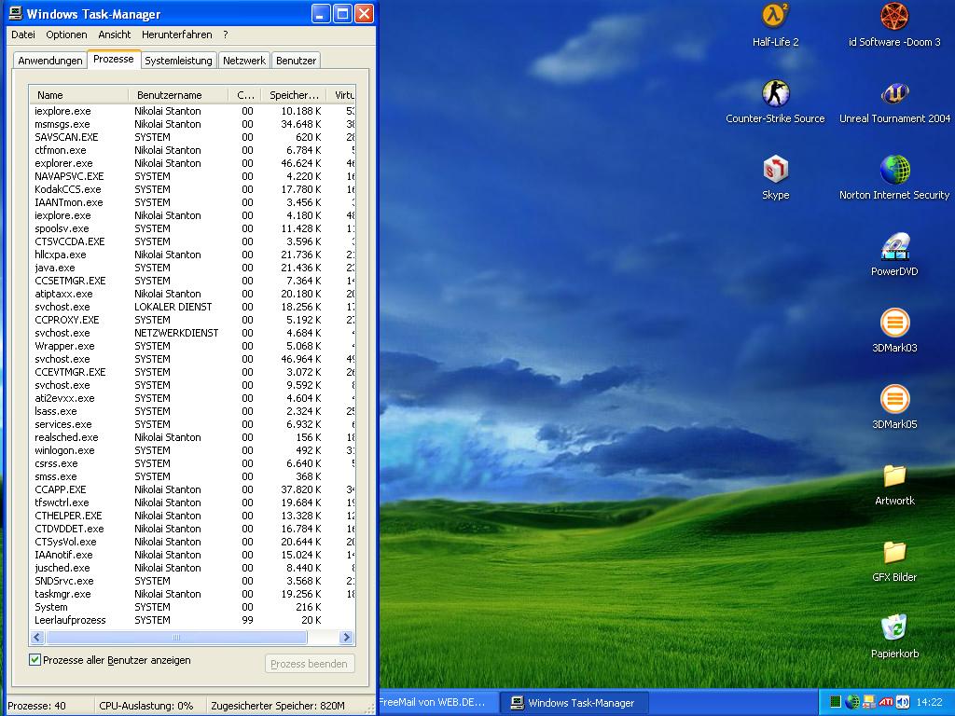This screenshot has height=716, width=955.
Task: Switch to the Benutzer tab
Action: [296, 61]
